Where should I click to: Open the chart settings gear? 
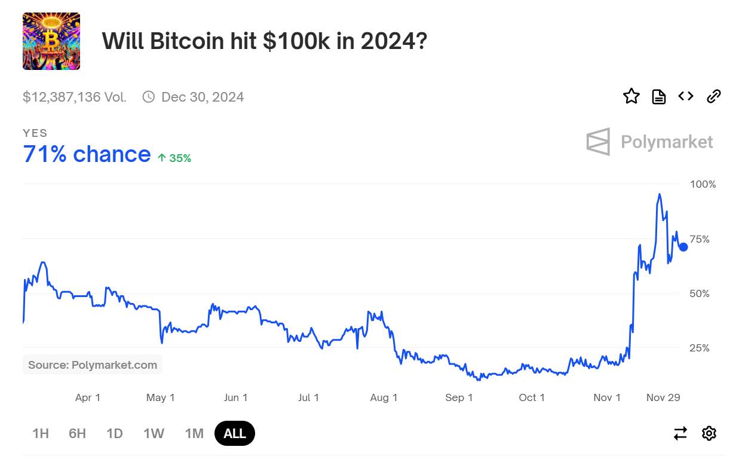pyautogui.click(x=709, y=433)
